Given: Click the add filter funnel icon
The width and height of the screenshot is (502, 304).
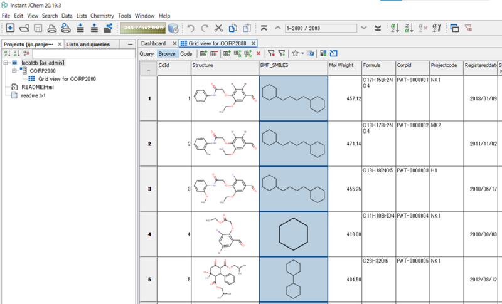Looking at the screenshot, I should (x=282, y=53).
